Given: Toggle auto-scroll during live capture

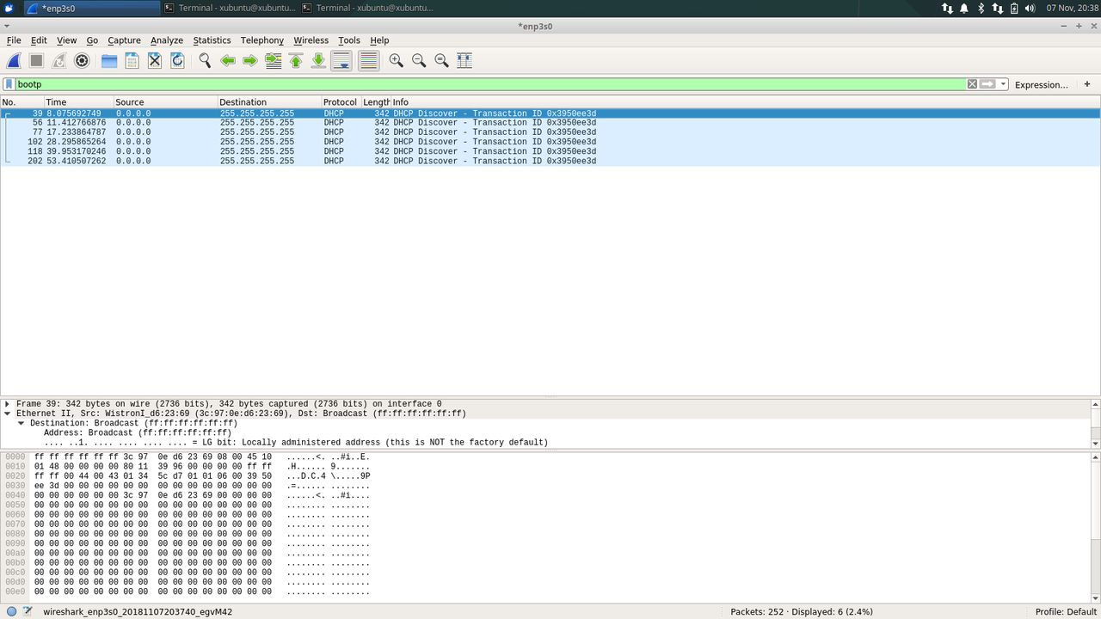Looking at the screenshot, I should pyautogui.click(x=341, y=61).
